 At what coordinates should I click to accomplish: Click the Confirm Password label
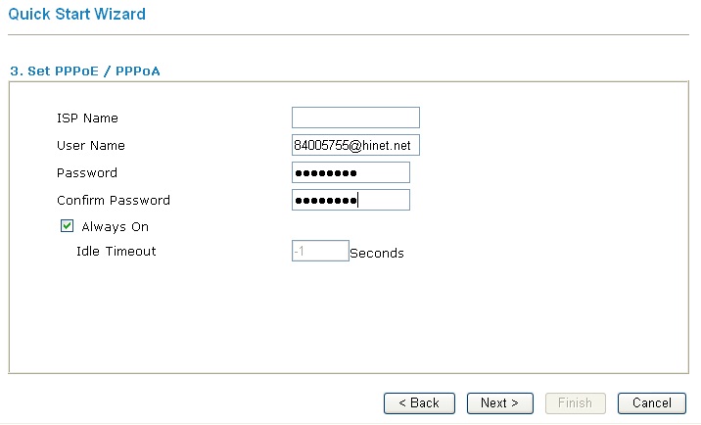tap(114, 201)
